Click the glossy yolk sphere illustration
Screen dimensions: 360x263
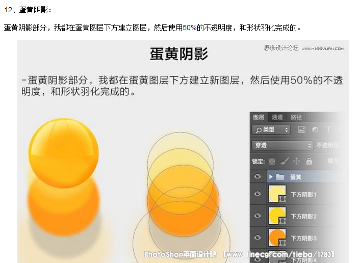click(64, 153)
